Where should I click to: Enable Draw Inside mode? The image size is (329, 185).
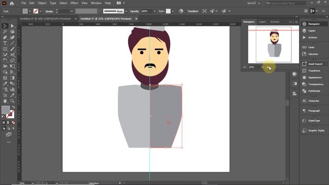coord(13,128)
